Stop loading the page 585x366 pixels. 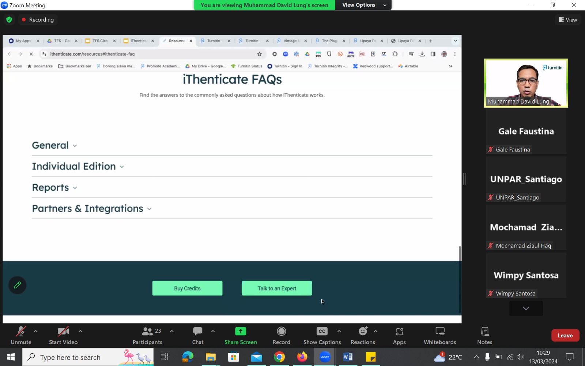pos(31,54)
